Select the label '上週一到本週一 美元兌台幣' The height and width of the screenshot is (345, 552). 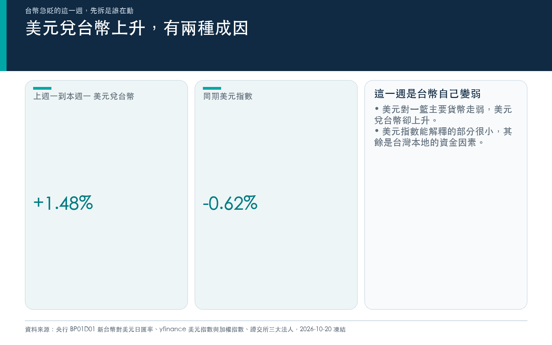[83, 96]
